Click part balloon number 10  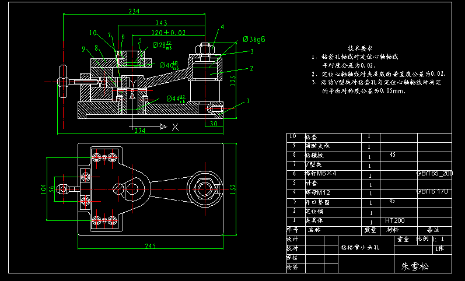93,33
